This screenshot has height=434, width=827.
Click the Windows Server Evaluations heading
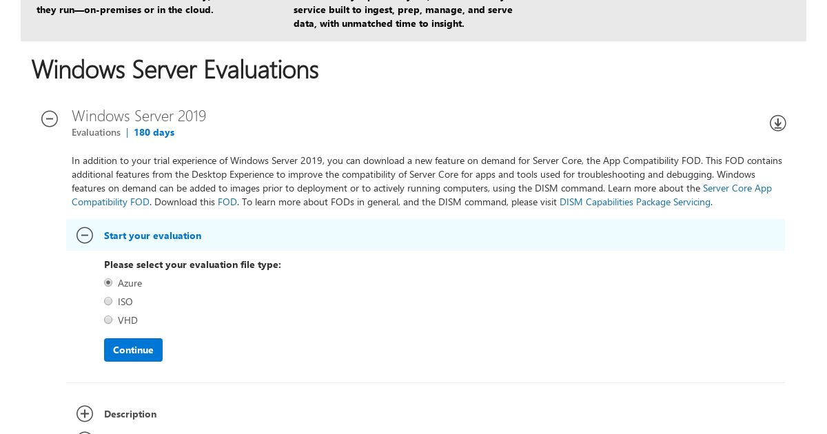pos(175,70)
